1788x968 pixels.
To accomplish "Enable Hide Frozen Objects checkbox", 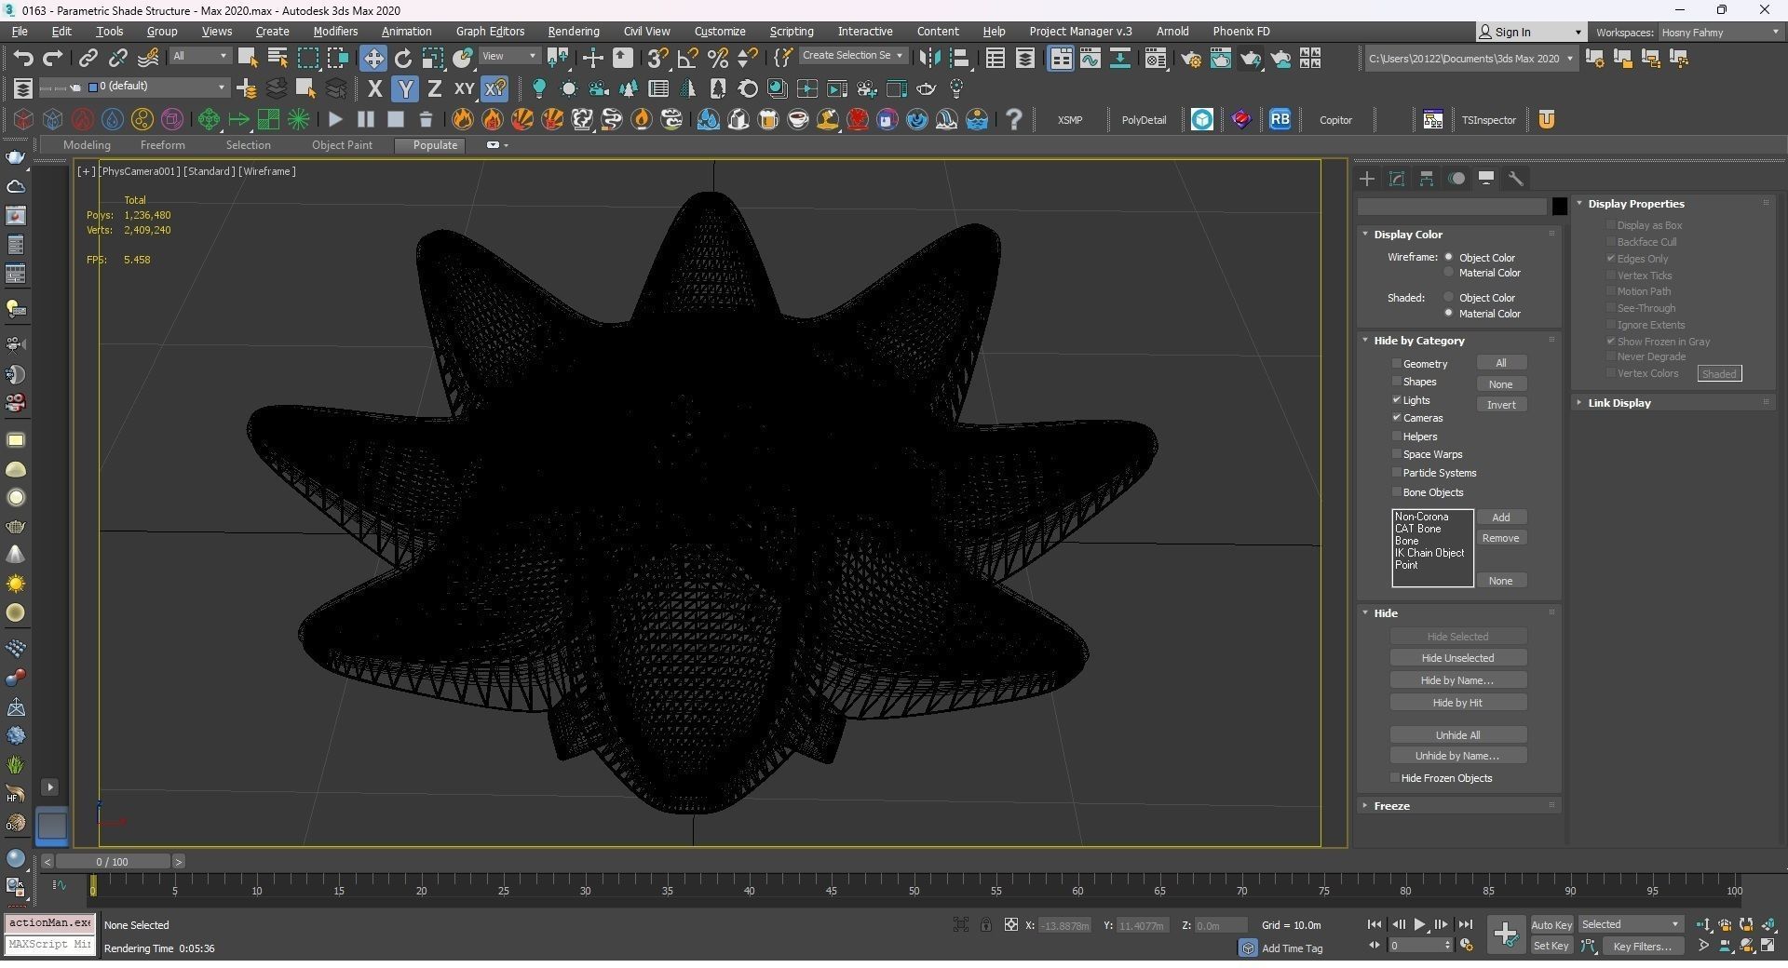I will [1395, 777].
